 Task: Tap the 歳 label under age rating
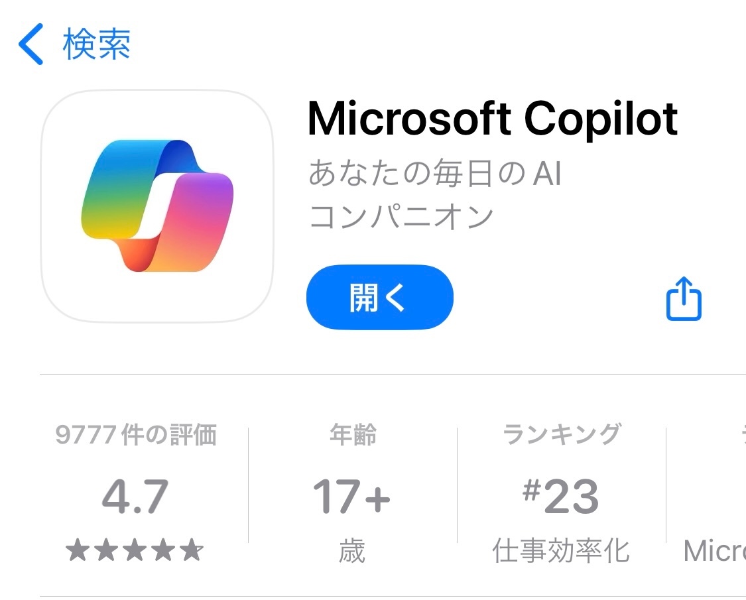(x=352, y=551)
